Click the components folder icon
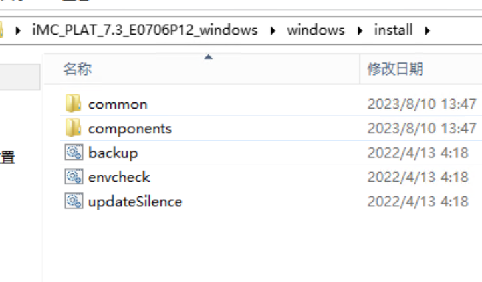482x282 pixels. click(x=73, y=128)
